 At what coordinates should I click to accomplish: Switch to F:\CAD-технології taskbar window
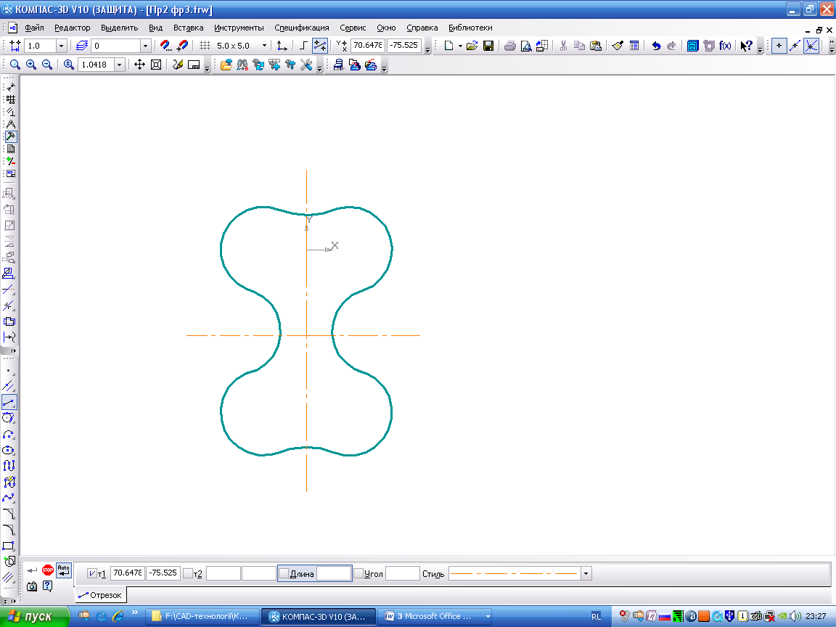pos(202,616)
